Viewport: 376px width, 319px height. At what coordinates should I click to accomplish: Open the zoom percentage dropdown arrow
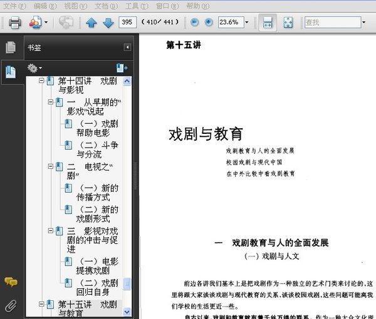(247, 23)
